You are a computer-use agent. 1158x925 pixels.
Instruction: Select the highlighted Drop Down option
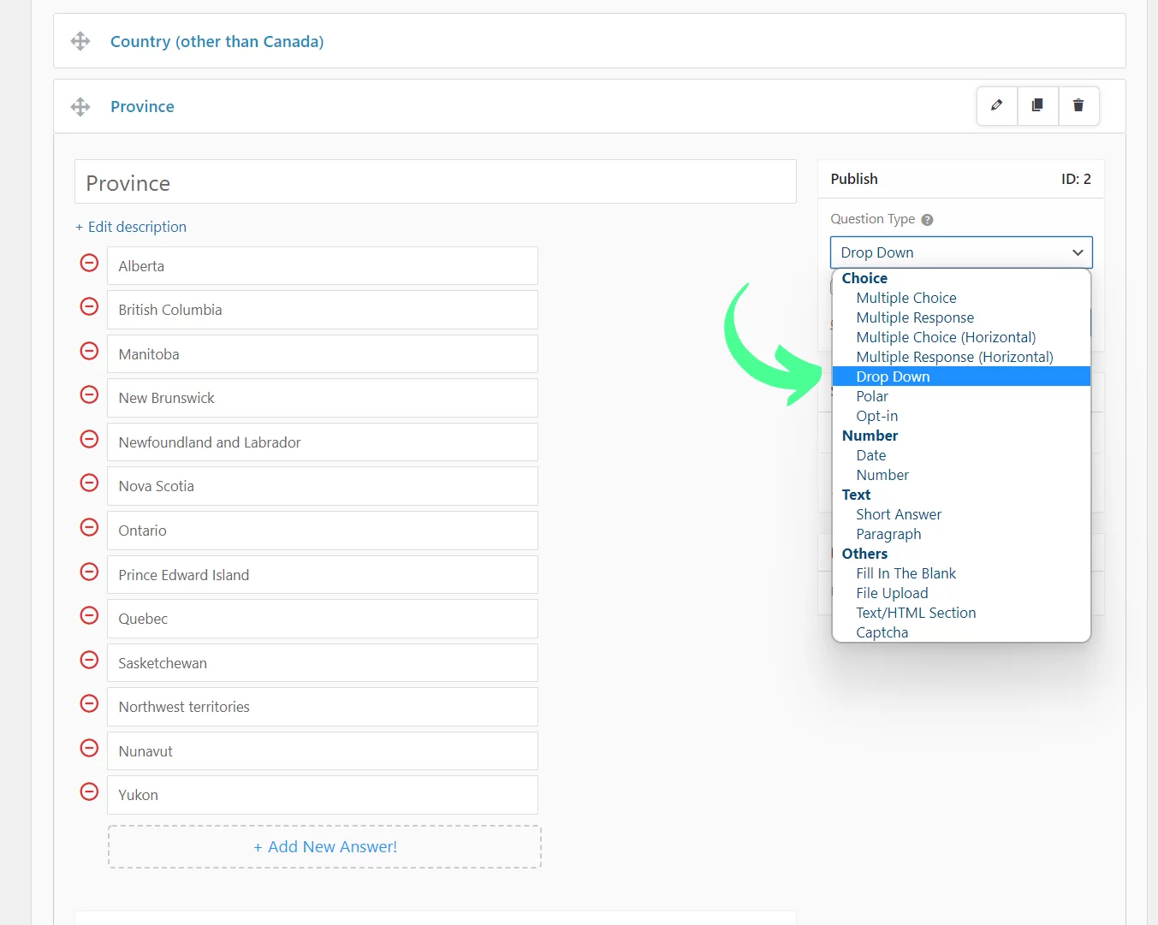coord(961,377)
